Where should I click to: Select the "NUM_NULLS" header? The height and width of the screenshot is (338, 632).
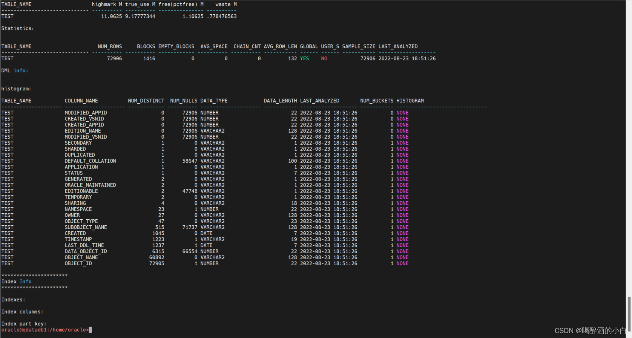[x=184, y=101]
